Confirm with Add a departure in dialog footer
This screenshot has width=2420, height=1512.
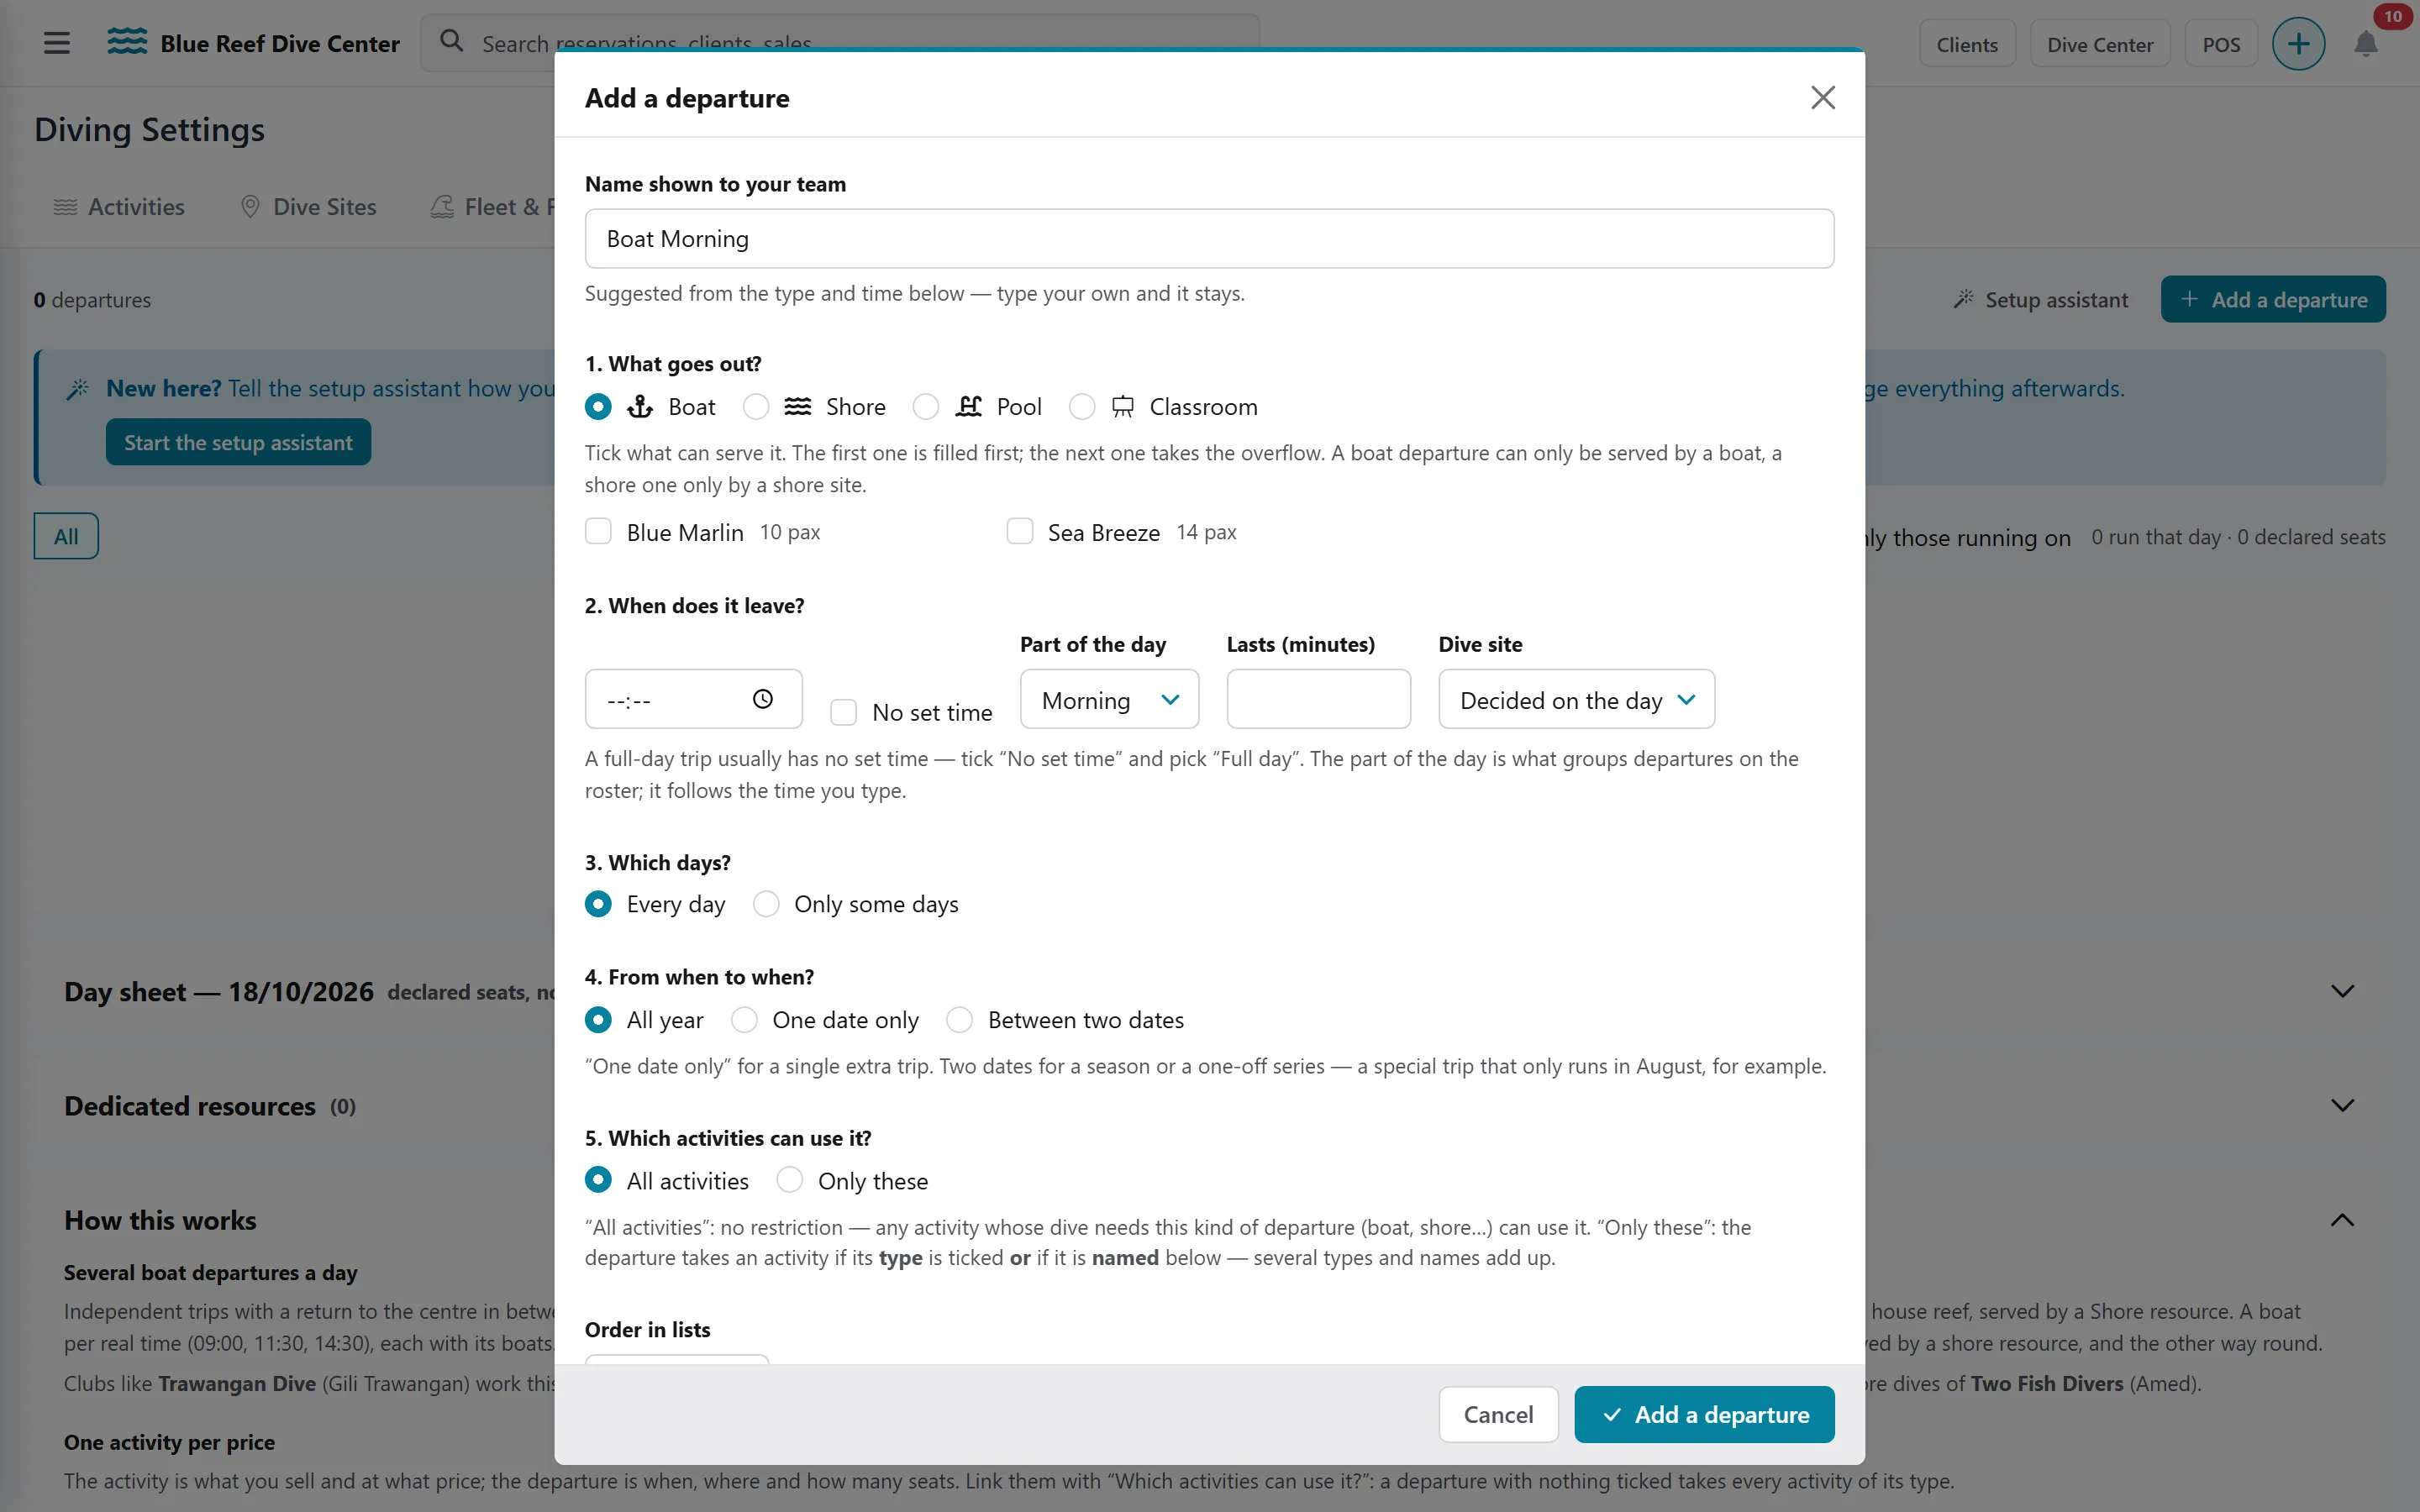(1704, 1414)
